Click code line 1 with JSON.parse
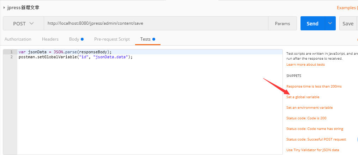The height and width of the screenshot is (155, 358). (65, 52)
